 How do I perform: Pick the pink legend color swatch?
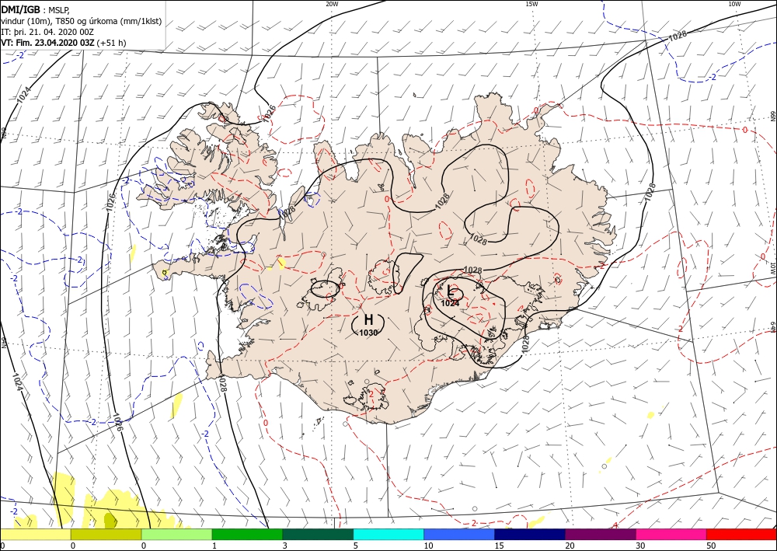click(x=671, y=534)
